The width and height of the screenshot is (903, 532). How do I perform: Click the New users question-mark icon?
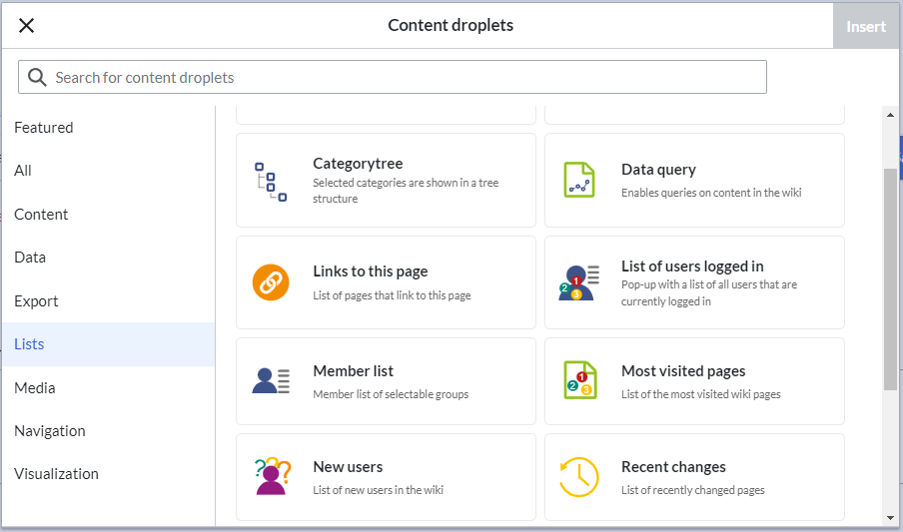tap(272, 476)
